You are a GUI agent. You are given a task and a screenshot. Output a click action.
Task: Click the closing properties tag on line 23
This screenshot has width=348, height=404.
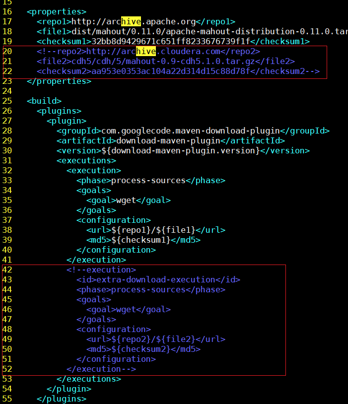(x=59, y=81)
